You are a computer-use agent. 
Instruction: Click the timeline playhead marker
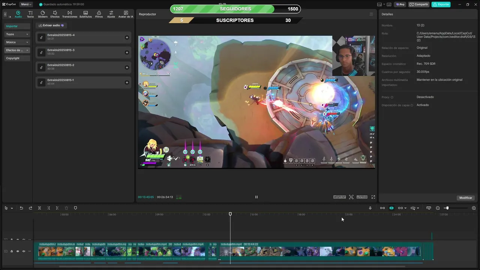pyautogui.click(x=230, y=214)
